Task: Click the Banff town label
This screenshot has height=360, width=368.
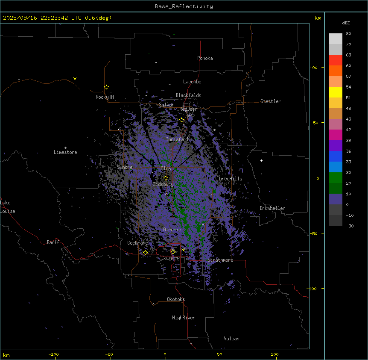Action: tap(53, 242)
